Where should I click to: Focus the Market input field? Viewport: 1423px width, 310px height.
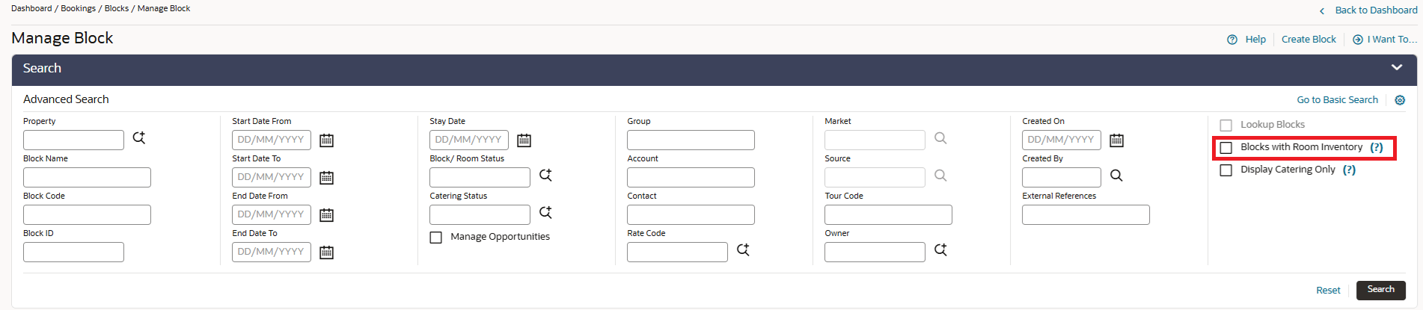coord(875,140)
